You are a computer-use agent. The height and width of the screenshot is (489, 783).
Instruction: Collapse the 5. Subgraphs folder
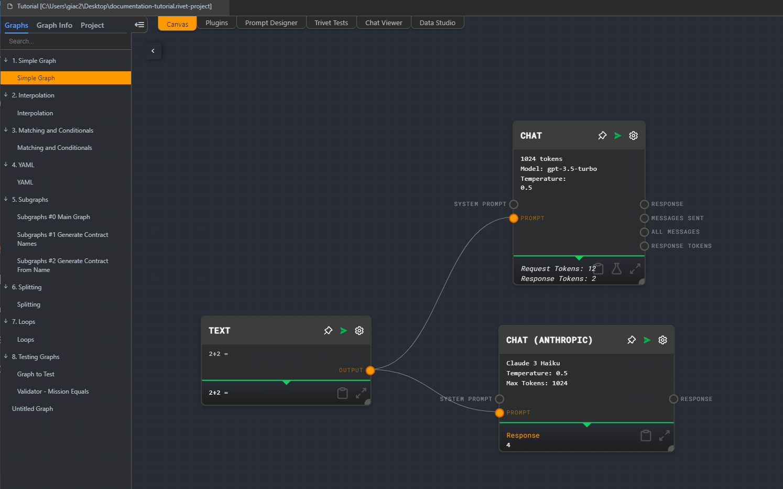pos(6,199)
